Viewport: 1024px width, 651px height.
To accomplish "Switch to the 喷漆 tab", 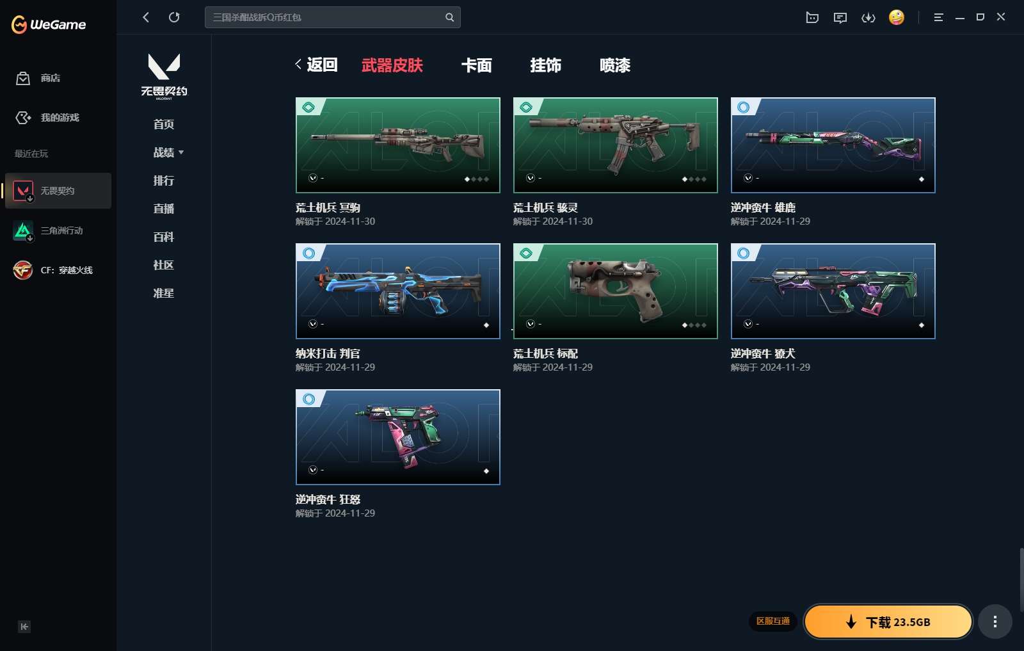I will [615, 65].
